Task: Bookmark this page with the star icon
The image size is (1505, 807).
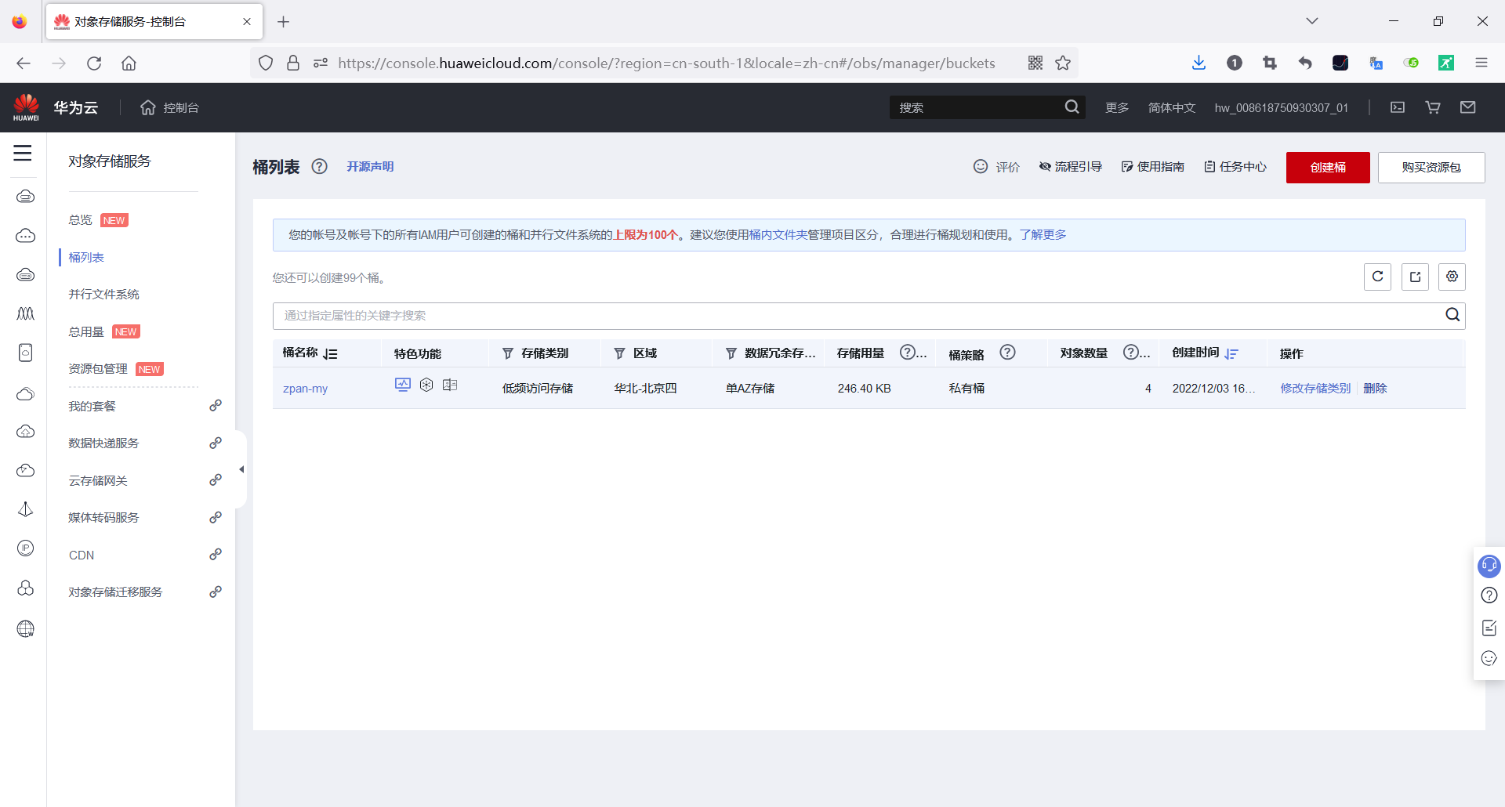Action: coord(1063,63)
